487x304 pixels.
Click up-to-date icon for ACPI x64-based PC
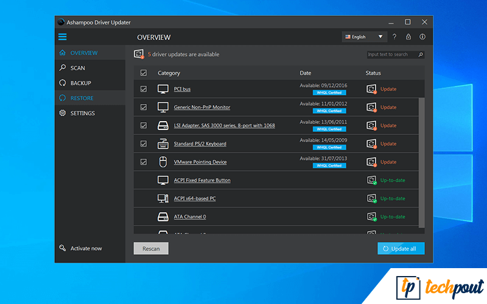click(x=372, y=199)
